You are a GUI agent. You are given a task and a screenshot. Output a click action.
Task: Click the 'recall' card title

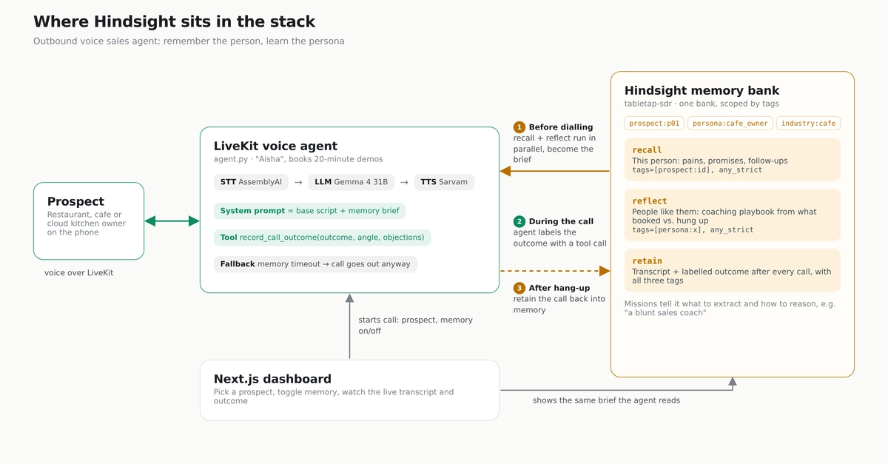tap(647, 150)
